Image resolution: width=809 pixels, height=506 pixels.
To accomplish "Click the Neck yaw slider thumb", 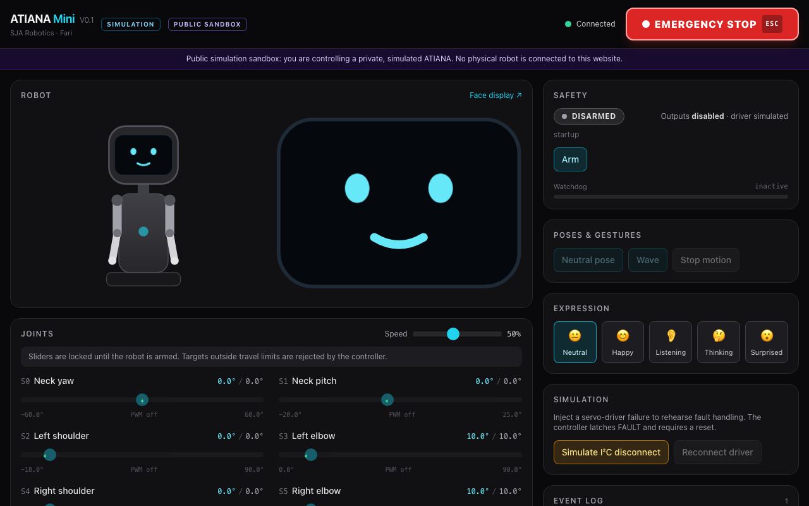I will [142, 400].
